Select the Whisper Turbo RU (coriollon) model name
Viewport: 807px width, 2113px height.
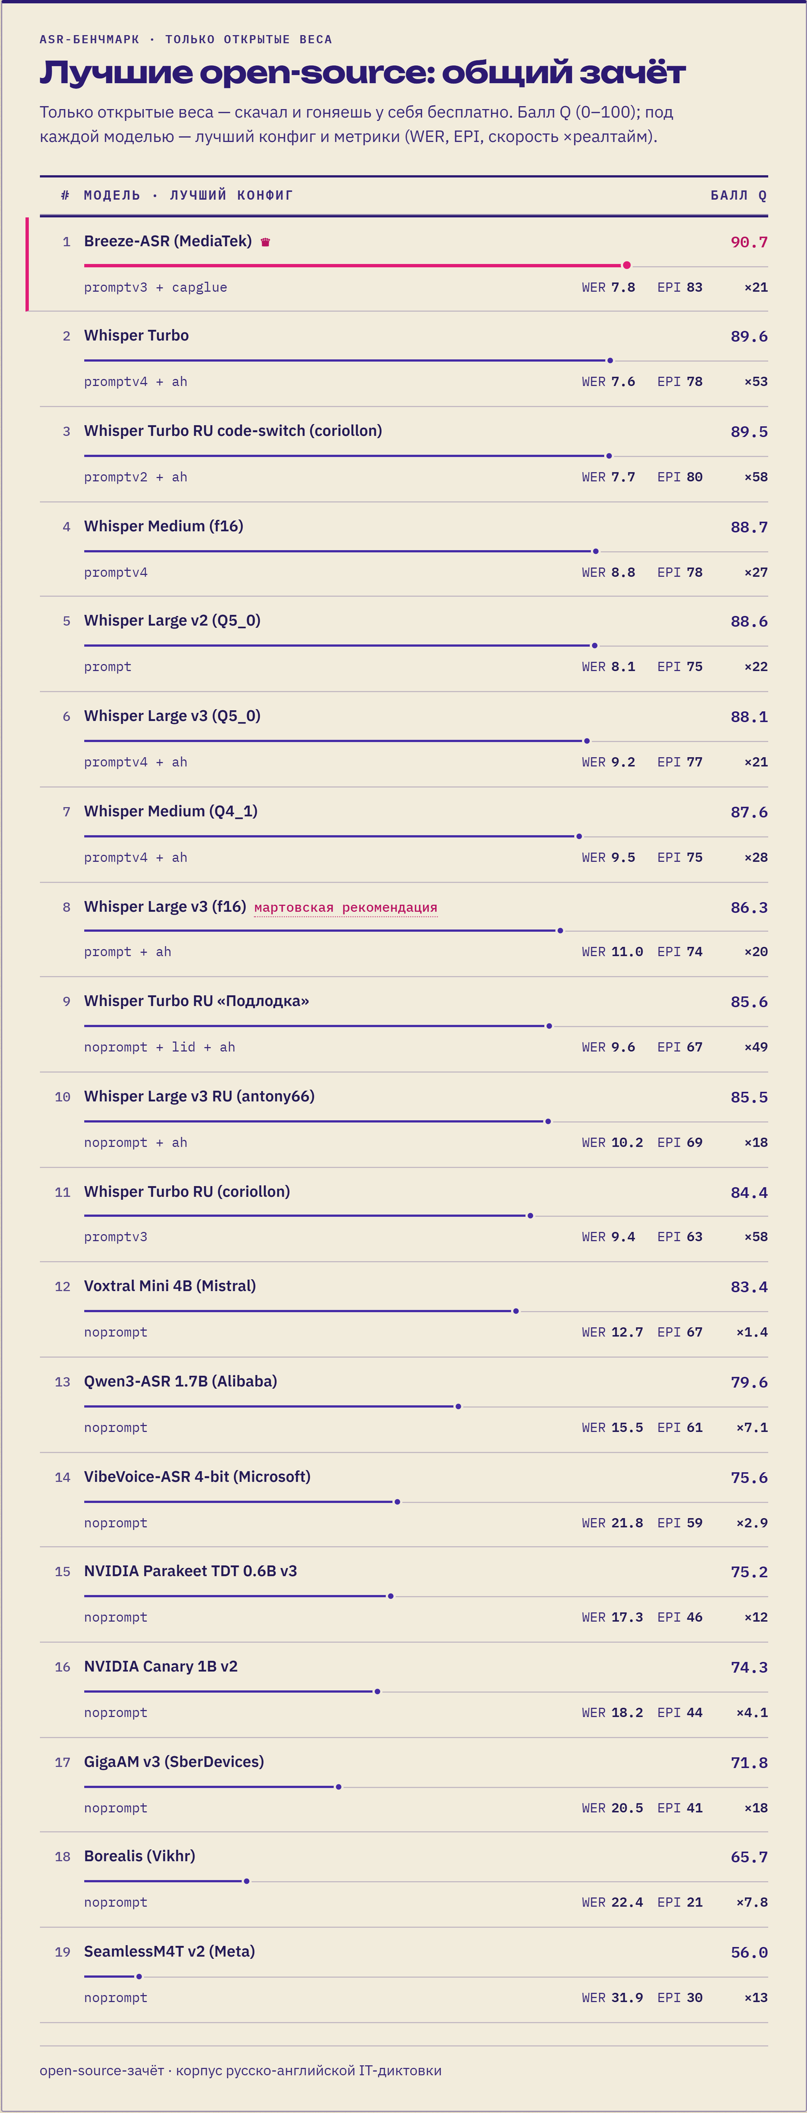[187, 1191]
